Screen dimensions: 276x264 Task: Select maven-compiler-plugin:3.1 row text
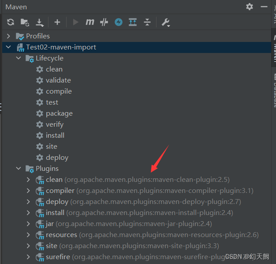pos(149,191)
